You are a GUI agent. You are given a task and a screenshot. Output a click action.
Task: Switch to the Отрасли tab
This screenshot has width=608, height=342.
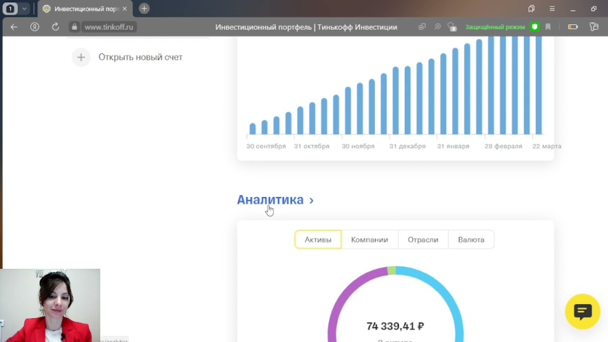(423, 239)
